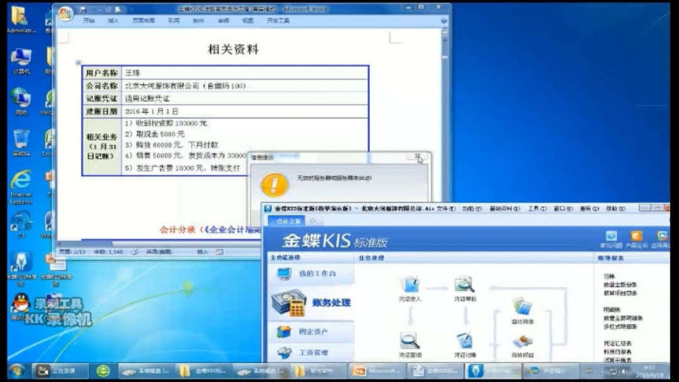Viewport: 679px width, 382px height.
Task: Open the 自动转账 automatic transfer function
Action: click(x=522, y=308)
